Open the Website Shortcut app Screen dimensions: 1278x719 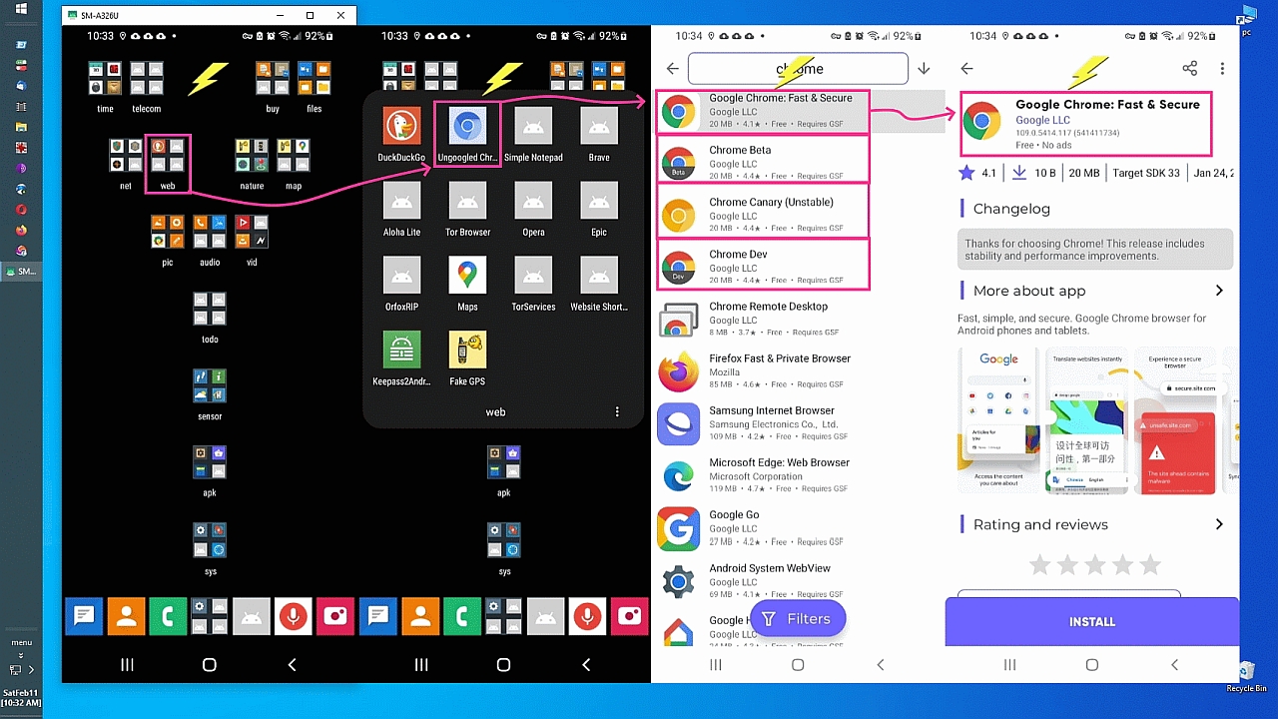click(599, 285)
